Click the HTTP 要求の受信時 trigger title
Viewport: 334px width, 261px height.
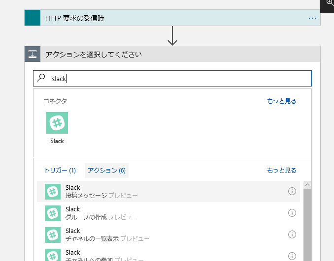[x=75, y=18]
